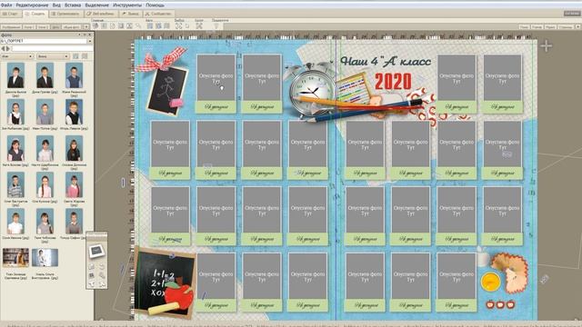Viewport: 582px width, 327px height.
Task: Switch to the Вывод tab
Action: coord(130,14)
